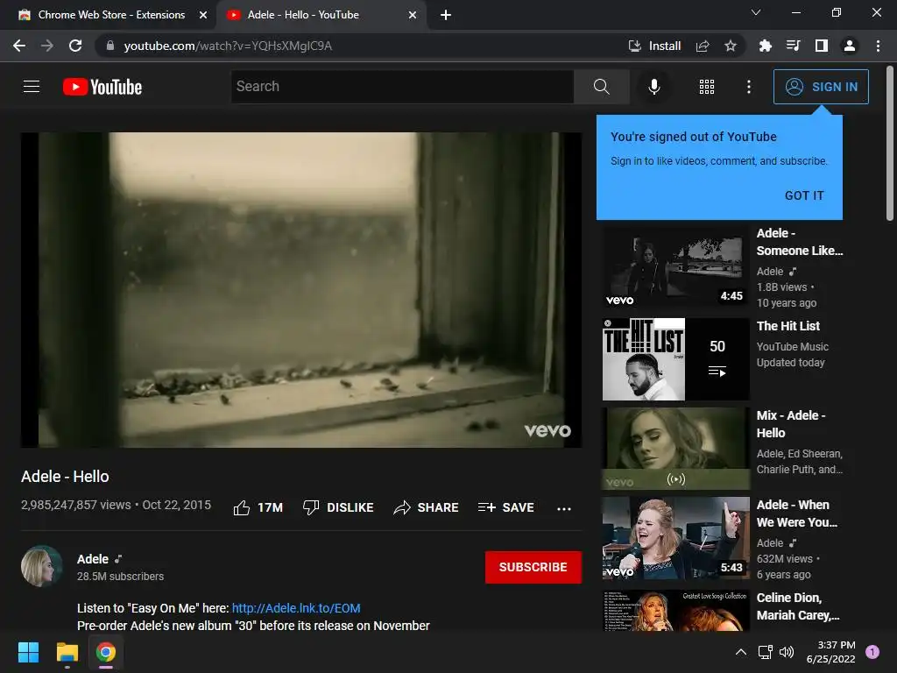Click the Install app icon in address bar
This screenshot has width=897, height=673.
pyautogui.click(x=653, y=46)
